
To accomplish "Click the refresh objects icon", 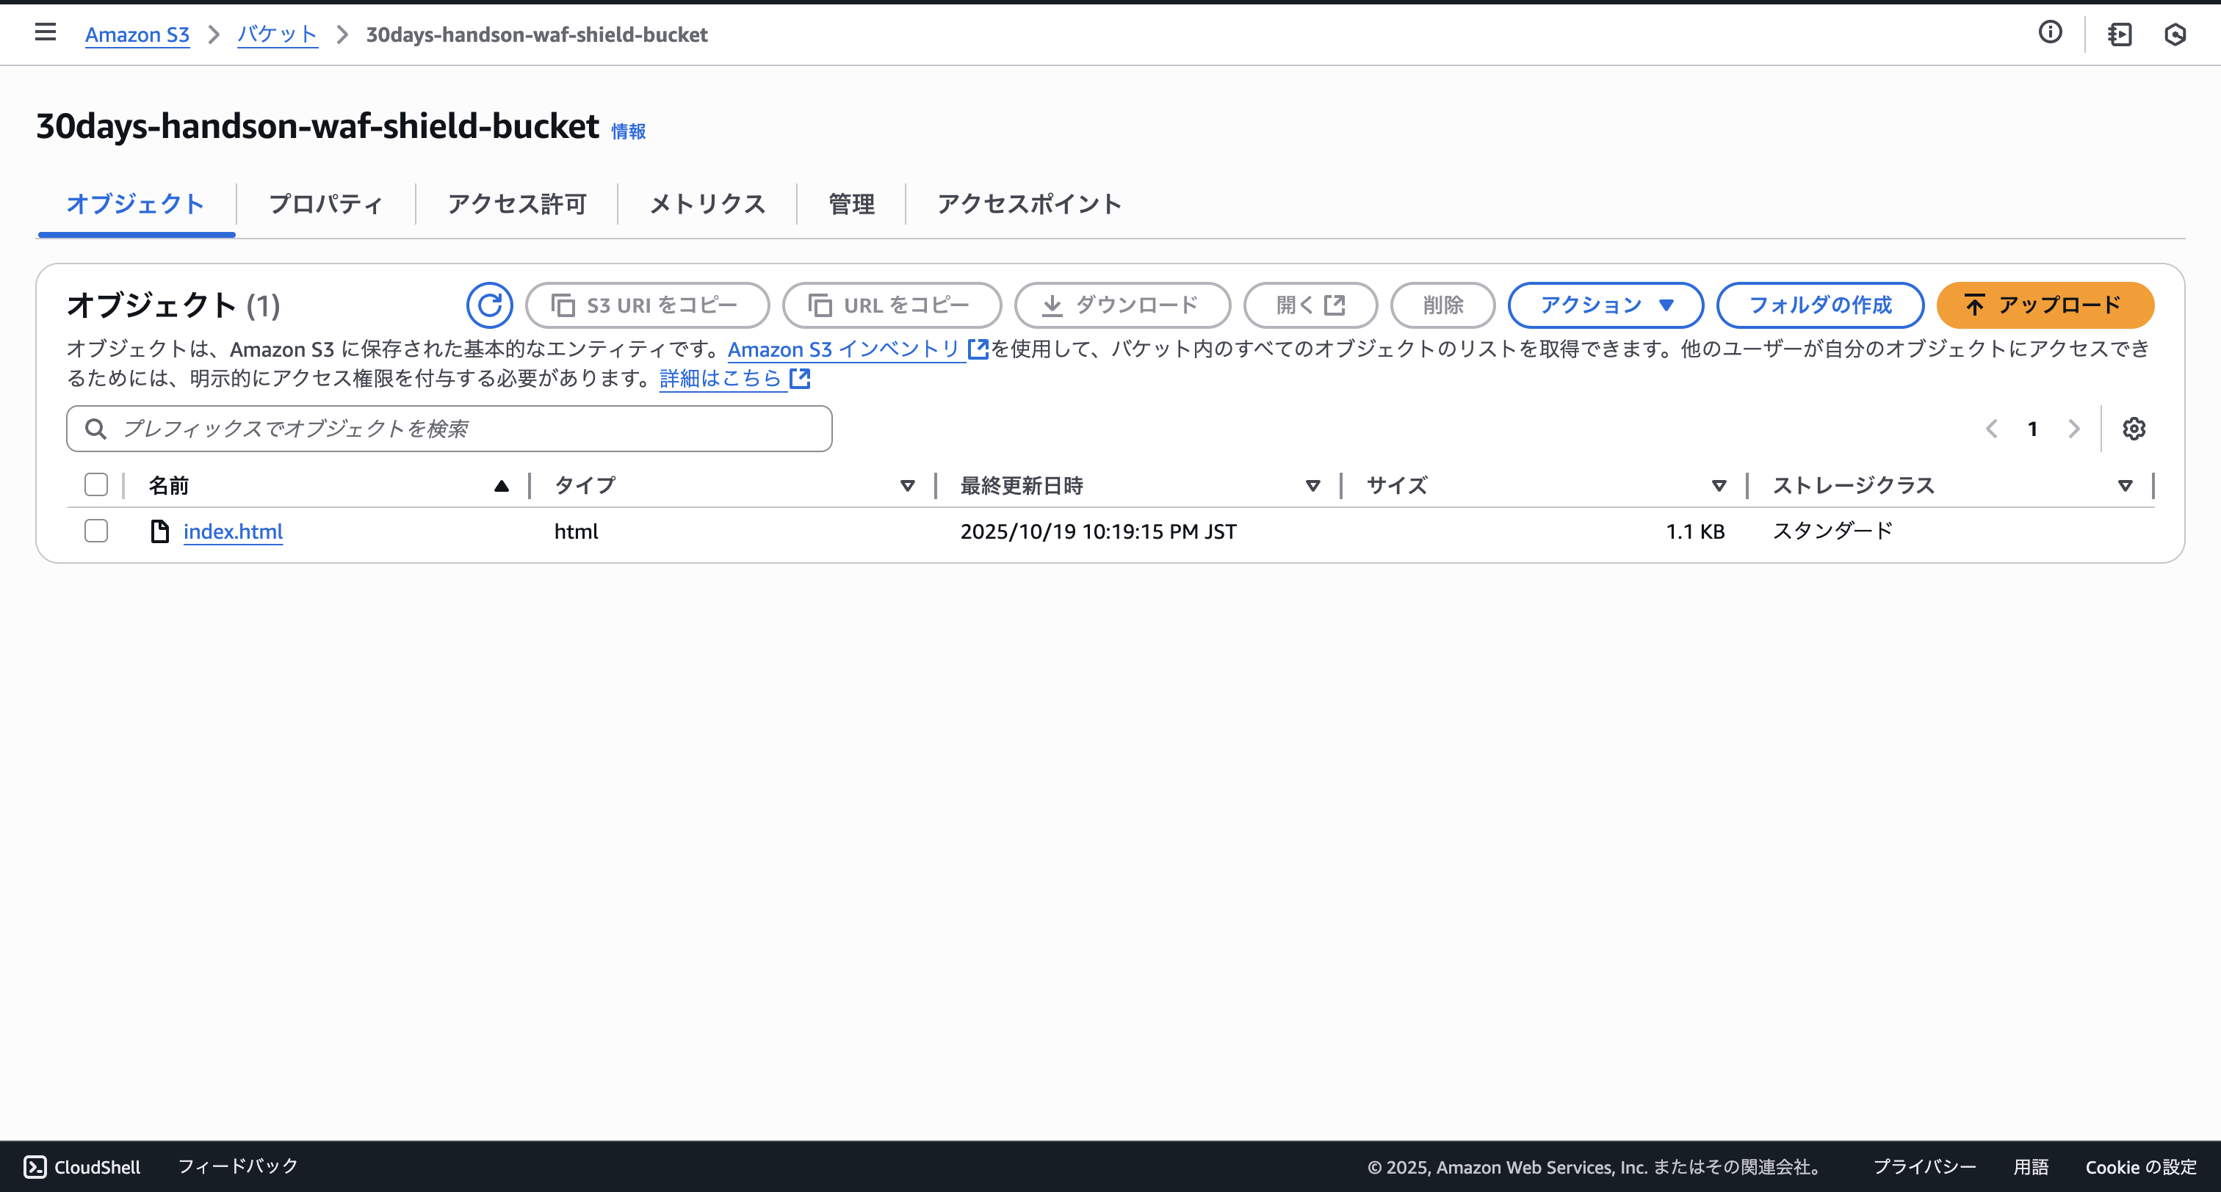I will [489, 305].
